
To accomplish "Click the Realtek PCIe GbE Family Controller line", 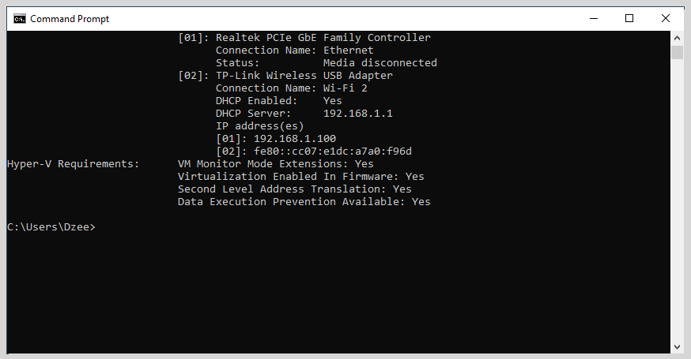I will coord(304,38).
